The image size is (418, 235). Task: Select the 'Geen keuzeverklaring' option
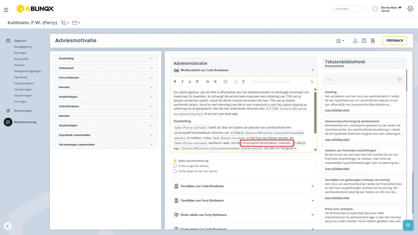(175, 161)
